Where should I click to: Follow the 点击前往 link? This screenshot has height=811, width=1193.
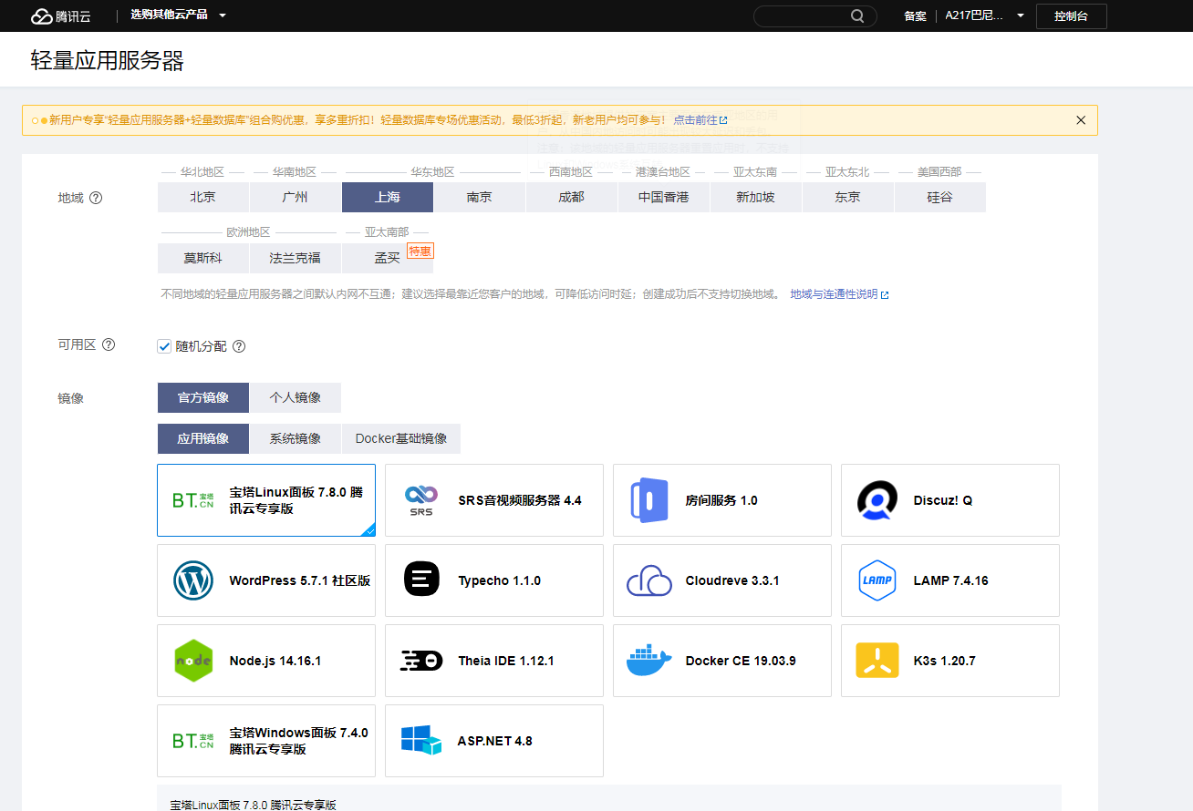(695, 120)
